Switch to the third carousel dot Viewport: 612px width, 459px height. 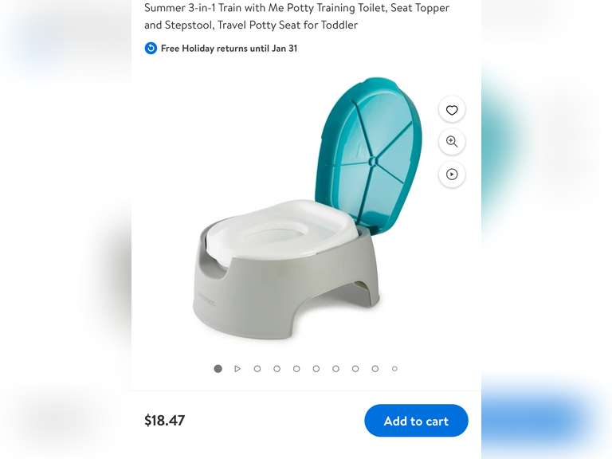257,368
